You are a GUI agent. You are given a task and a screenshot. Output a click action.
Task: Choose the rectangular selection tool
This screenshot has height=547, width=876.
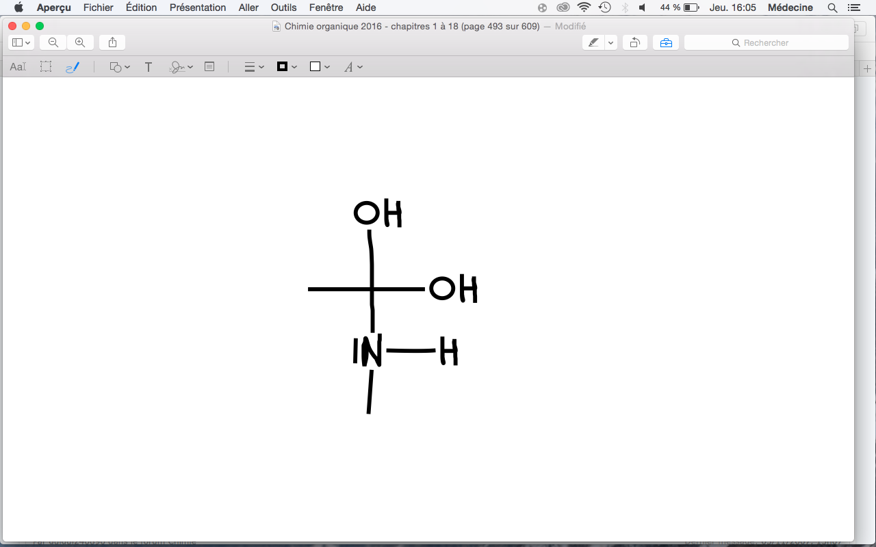[x=46, y=67]
